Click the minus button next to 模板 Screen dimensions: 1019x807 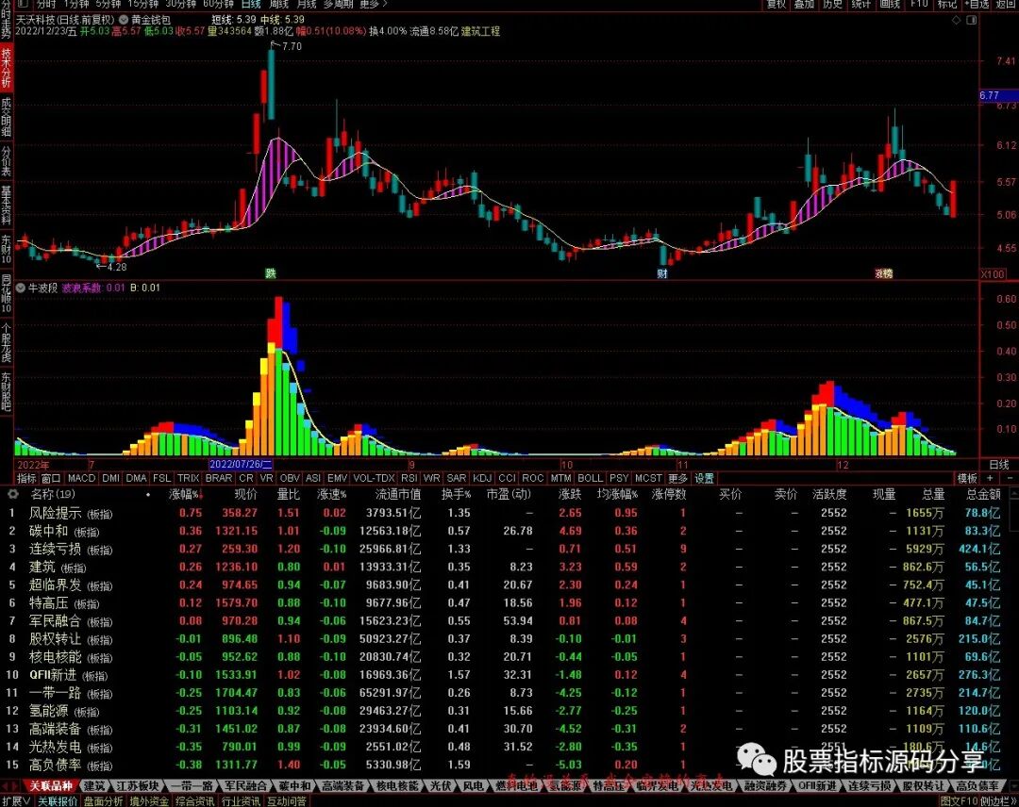click(1010, 478)
